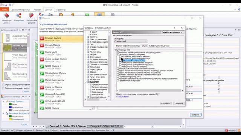Click the blue Гравировка color swatch

pos(10,107)
